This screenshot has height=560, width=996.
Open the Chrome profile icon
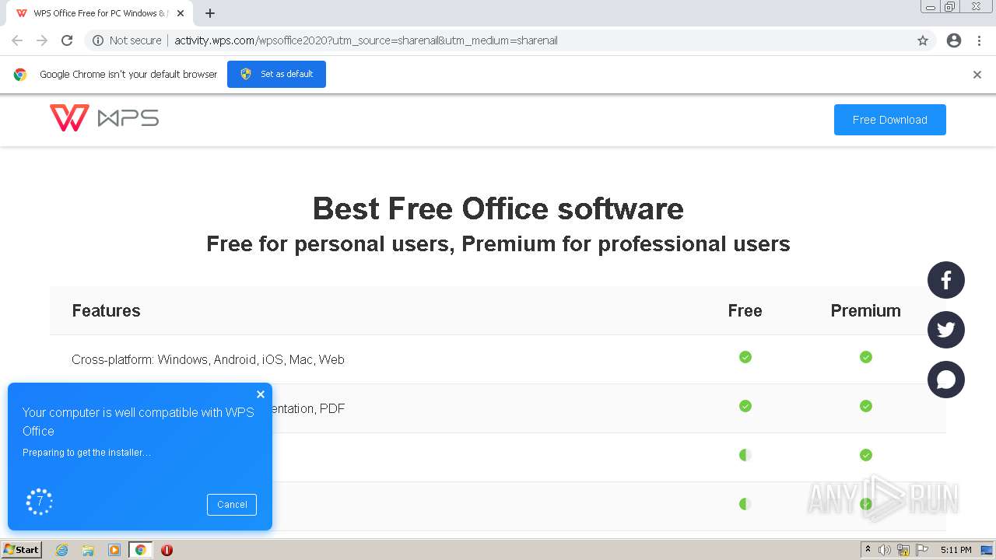pyautogui.click(x=954, y=40)
